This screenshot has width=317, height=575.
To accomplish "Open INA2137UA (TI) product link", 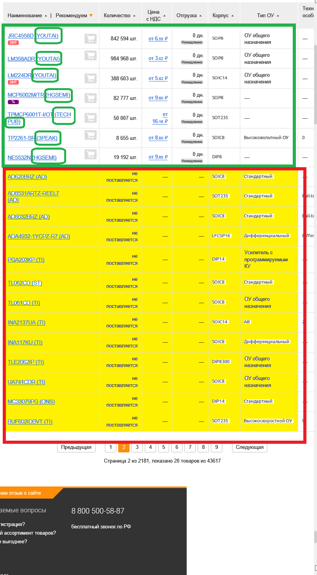I will coord(26,322).
